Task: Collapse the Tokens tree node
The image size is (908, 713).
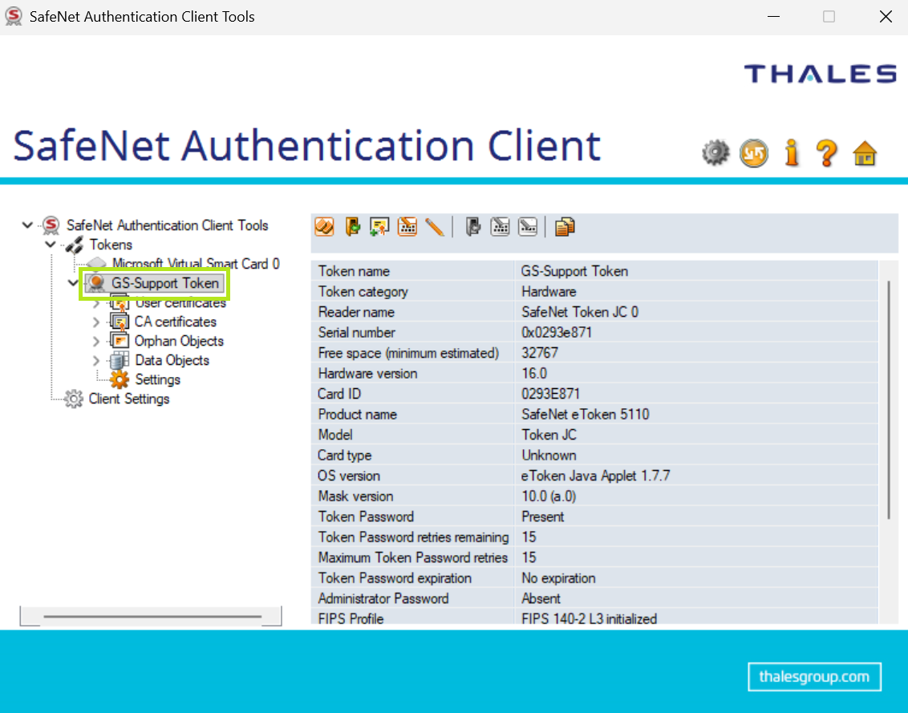Action: point(51,245)
